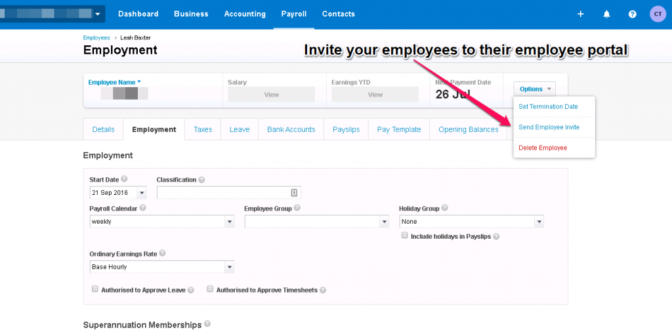Open the Start Date picker arrow
Screen dimensions: 672x332
point(142,193)
